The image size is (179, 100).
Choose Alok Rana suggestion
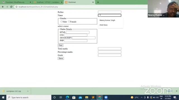[x=103, y=25]
